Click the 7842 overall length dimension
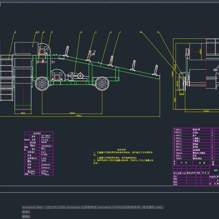 coord(79,116)
